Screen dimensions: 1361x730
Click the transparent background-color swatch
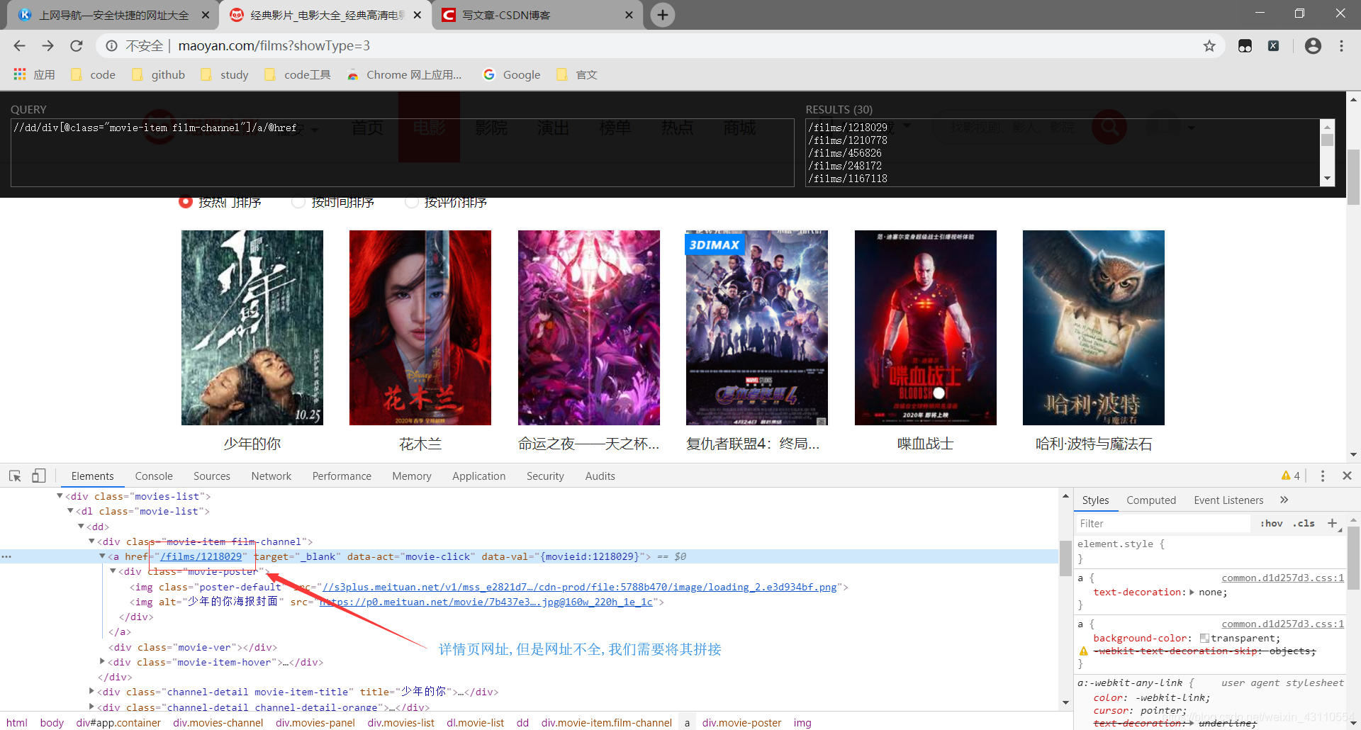click(x=1204, y=638)
